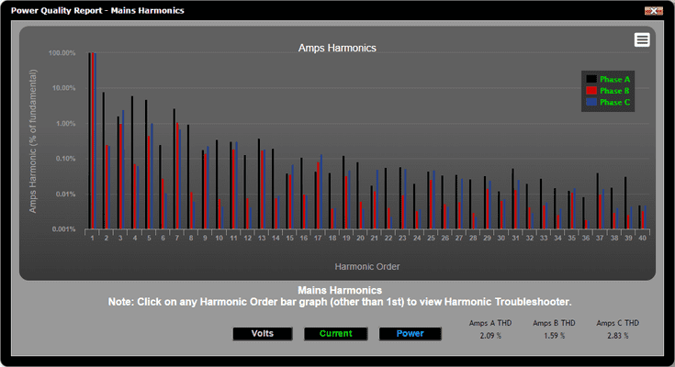Select the 7th harmonic bar group
The height and width of the screenshot is (367, 675).
[x=174, y=170]
